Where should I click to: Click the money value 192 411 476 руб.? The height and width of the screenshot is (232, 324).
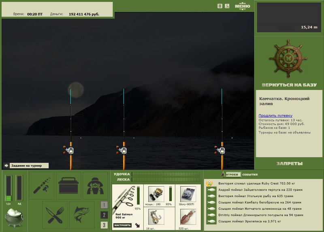(84, 14)
